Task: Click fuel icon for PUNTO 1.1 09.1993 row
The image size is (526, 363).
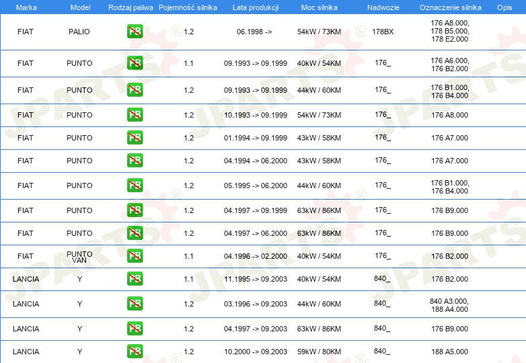Action: click(135, 63)
